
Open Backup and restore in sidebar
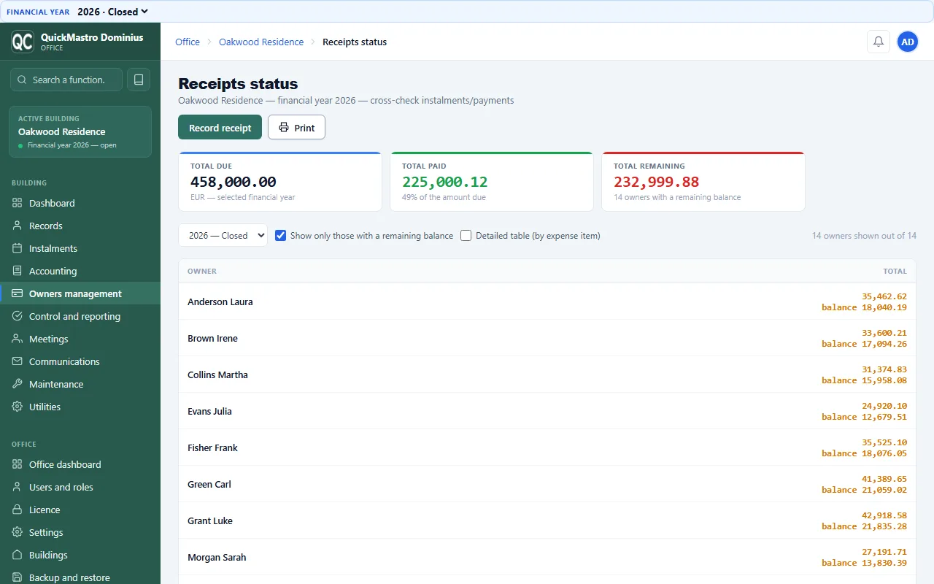(x=80, y=577)
